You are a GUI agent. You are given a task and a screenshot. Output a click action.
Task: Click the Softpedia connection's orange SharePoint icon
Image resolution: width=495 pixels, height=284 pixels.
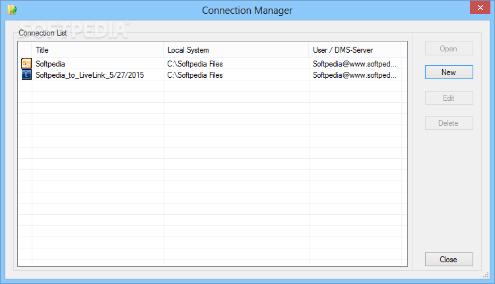26,63
